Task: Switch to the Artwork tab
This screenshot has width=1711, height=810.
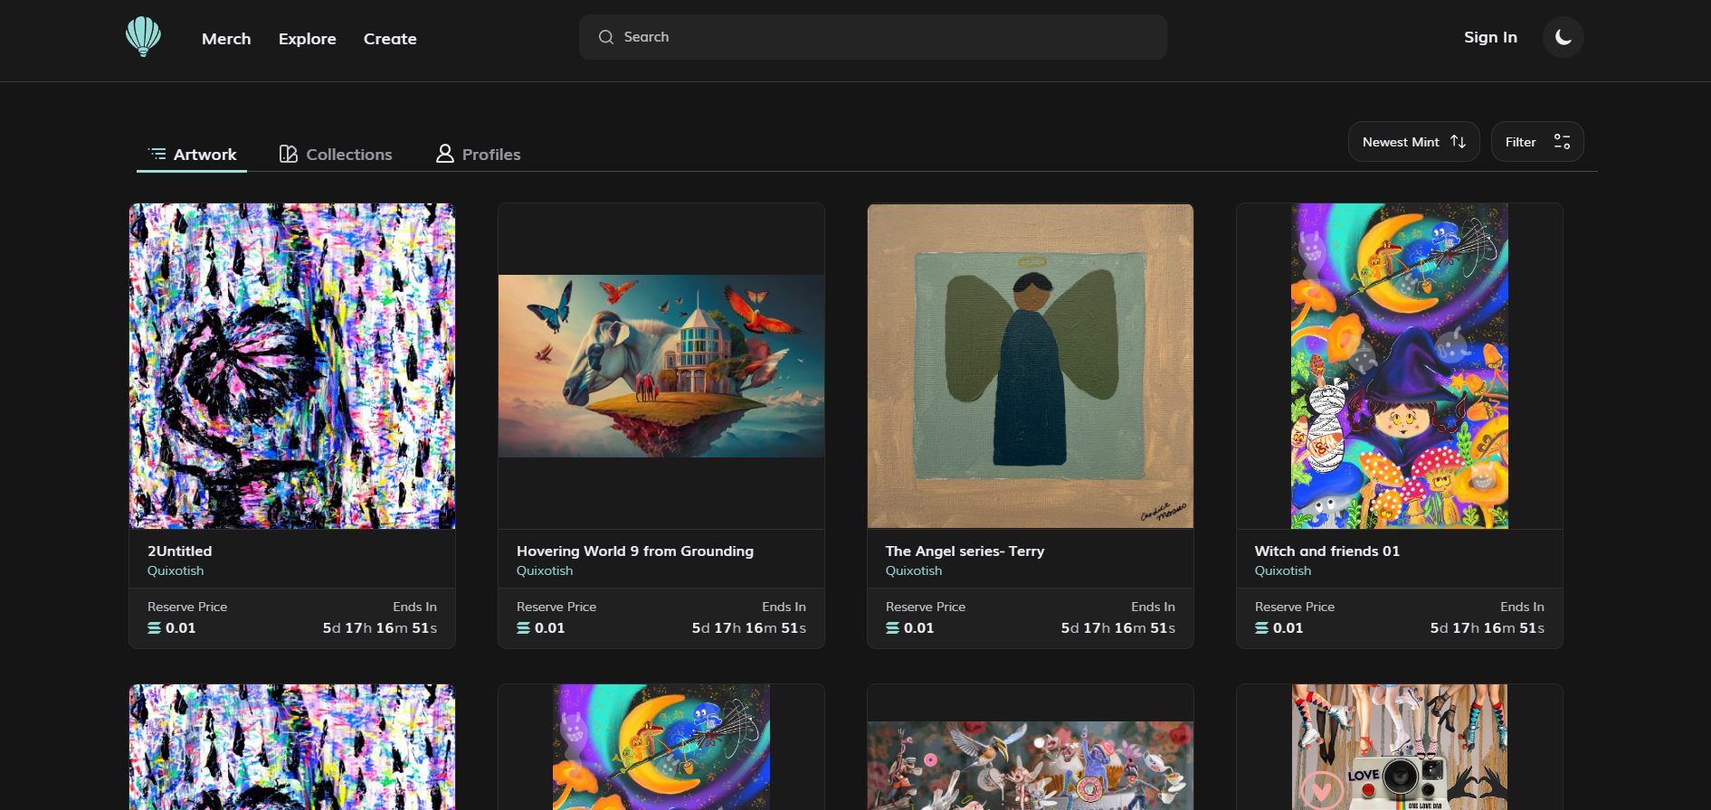Action: (x=192, y=155)
